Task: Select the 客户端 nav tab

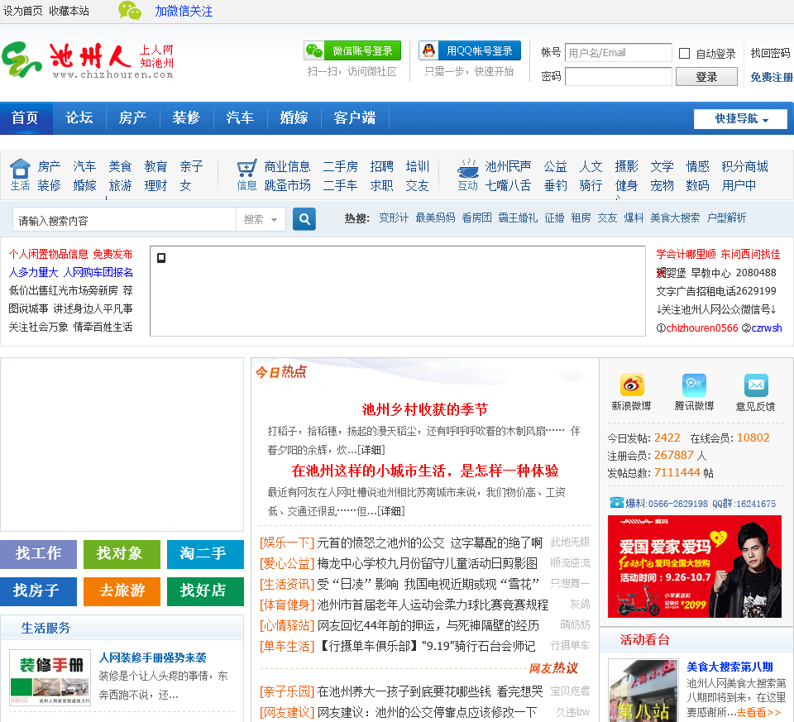Action: click(x=355, y=118)
